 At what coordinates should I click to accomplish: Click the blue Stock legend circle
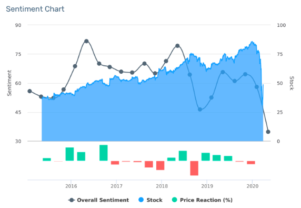pos(141,200)
